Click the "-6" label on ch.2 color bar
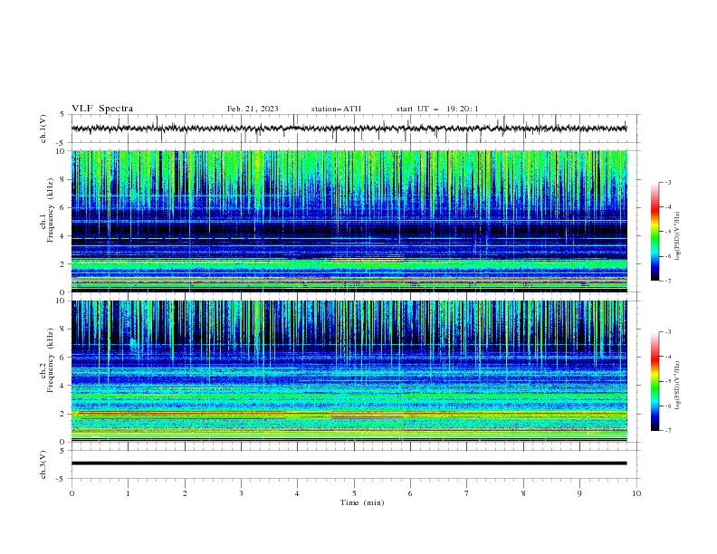Image resolution: width=717 pixels, height=554 pixels. point(667,406)
